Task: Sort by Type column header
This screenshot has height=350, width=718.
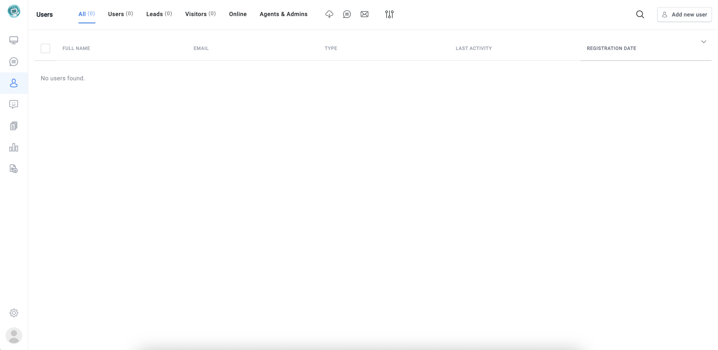Action: 331,48
